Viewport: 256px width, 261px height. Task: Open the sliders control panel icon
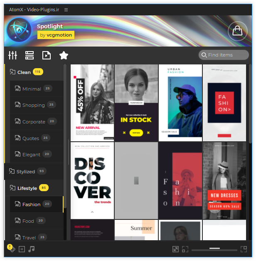12,55
